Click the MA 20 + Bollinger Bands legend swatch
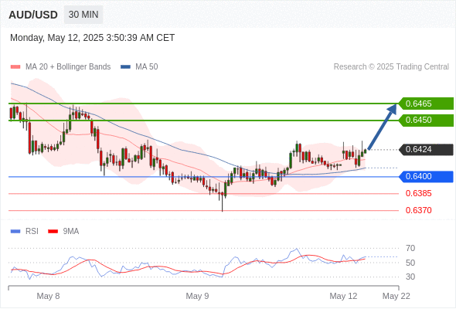 tap(15, 67)
